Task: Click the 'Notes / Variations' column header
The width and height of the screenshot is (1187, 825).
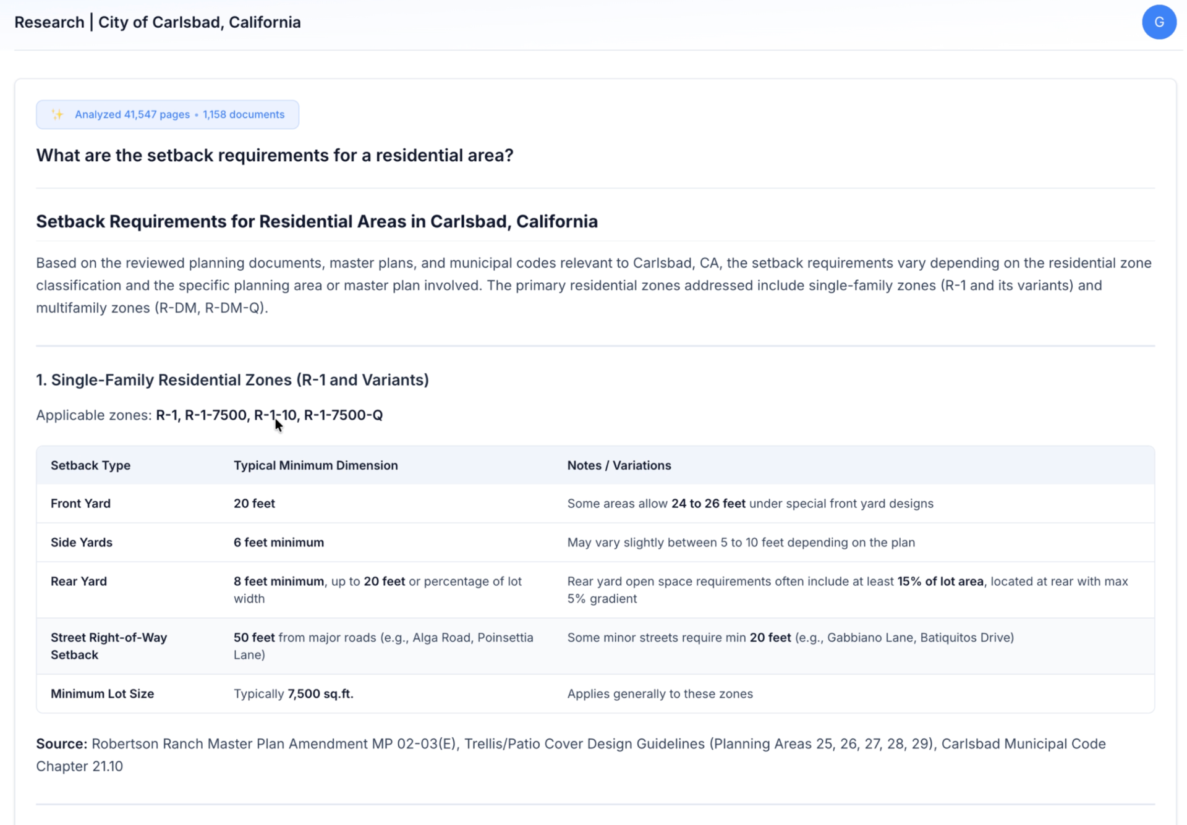Action: click(619, 465)
